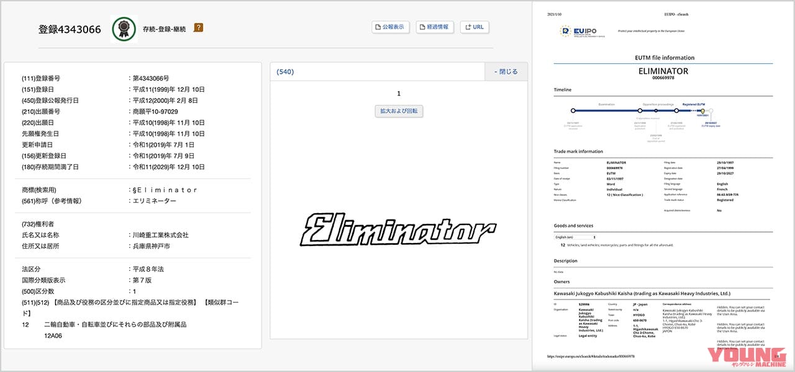Screen dimensions: 795x372
Task: Click the lightbulb marker on the EUTM timeline
Action: (703, 110)
